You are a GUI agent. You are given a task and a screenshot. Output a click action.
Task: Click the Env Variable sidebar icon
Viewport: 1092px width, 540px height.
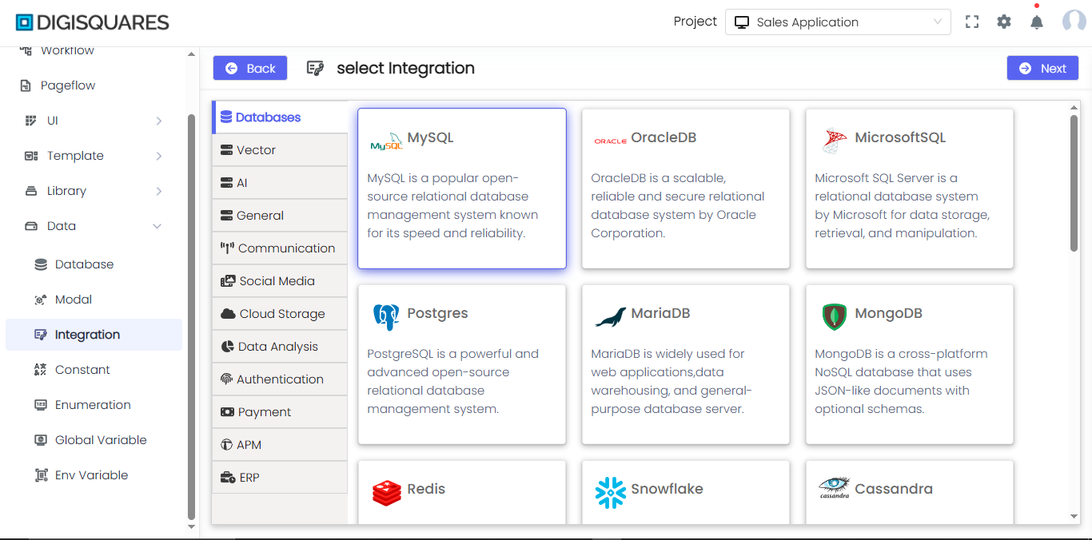41,475
